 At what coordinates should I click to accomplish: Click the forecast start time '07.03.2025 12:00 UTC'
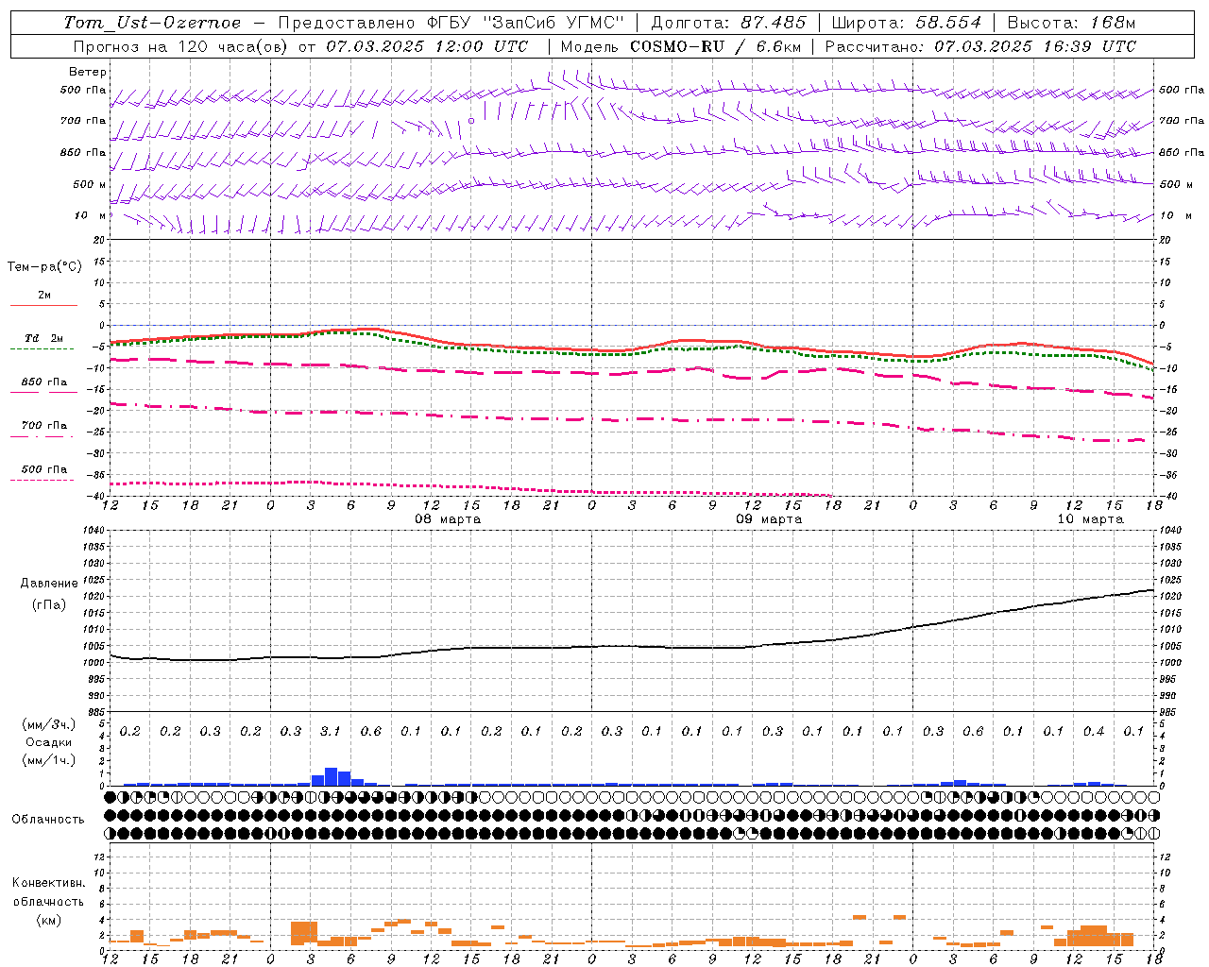tap(427, 46)
